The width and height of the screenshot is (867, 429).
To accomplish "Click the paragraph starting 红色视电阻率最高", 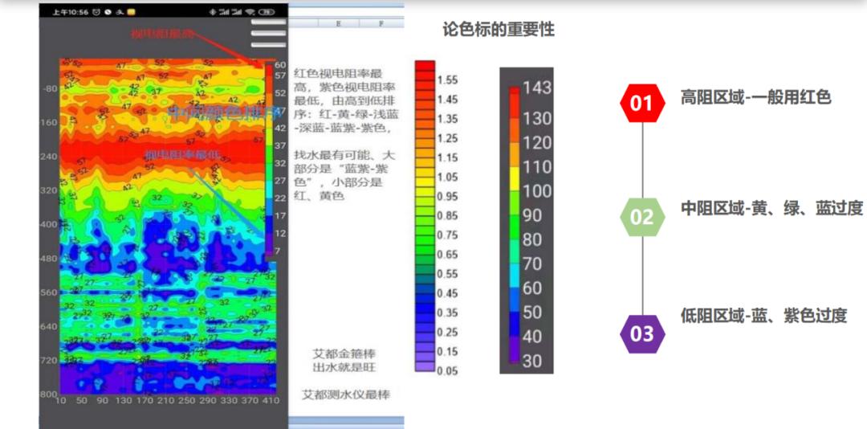I will point(346,100).
